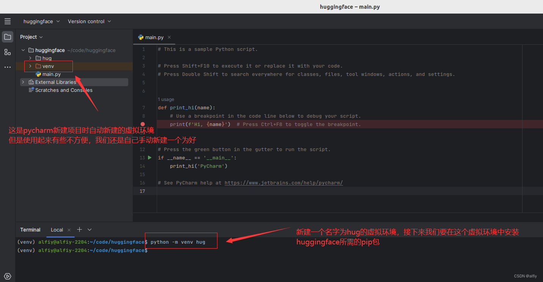
Task: Open the Version control dropdown
Action: 89,21
